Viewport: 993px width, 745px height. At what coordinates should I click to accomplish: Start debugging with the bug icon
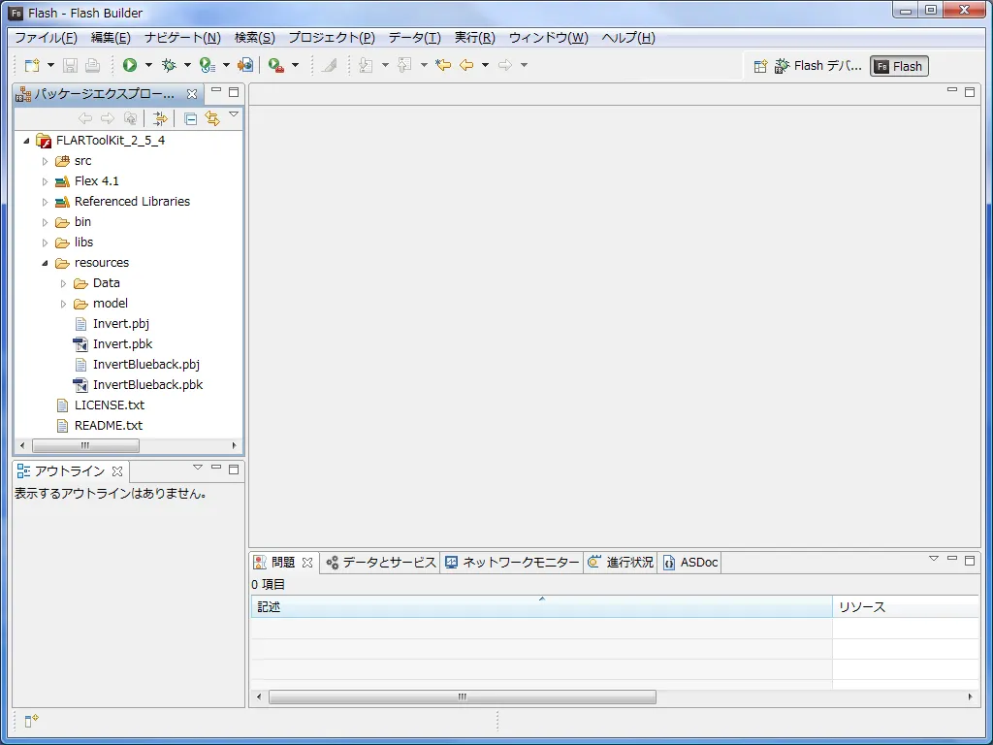click(x=169, y=65)
